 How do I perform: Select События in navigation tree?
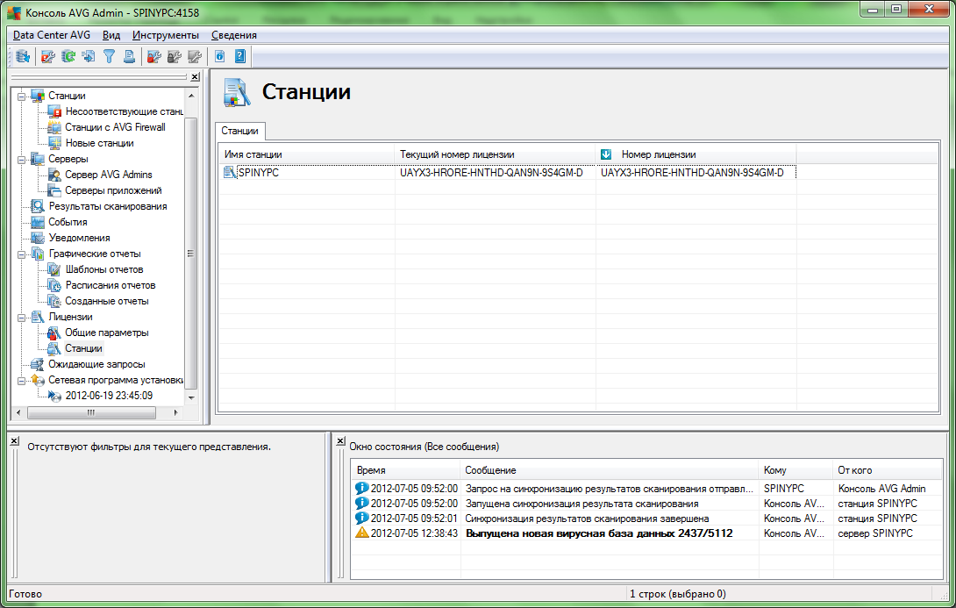(x=68, y=223)
